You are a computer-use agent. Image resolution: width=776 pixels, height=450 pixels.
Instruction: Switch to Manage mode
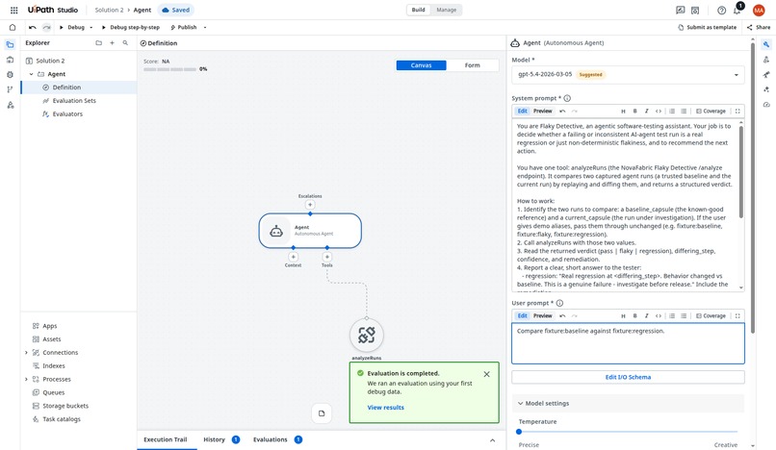[446, 10]
